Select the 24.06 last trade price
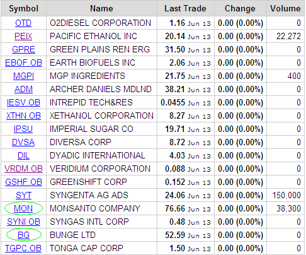Image resolution: width=306 pixels, height=255 pixels. pos(175,195)
